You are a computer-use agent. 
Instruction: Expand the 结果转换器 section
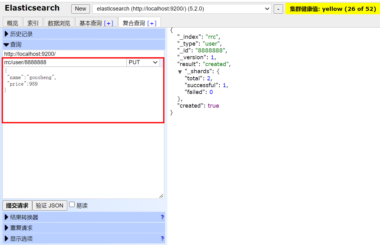pos(84,217)
